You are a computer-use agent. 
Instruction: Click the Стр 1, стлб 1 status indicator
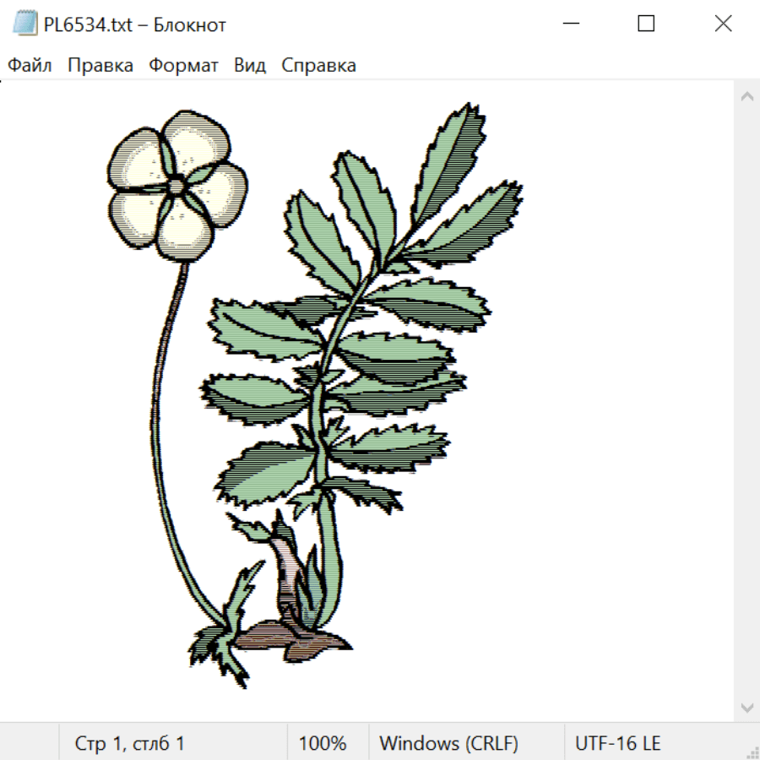(129, 743)
